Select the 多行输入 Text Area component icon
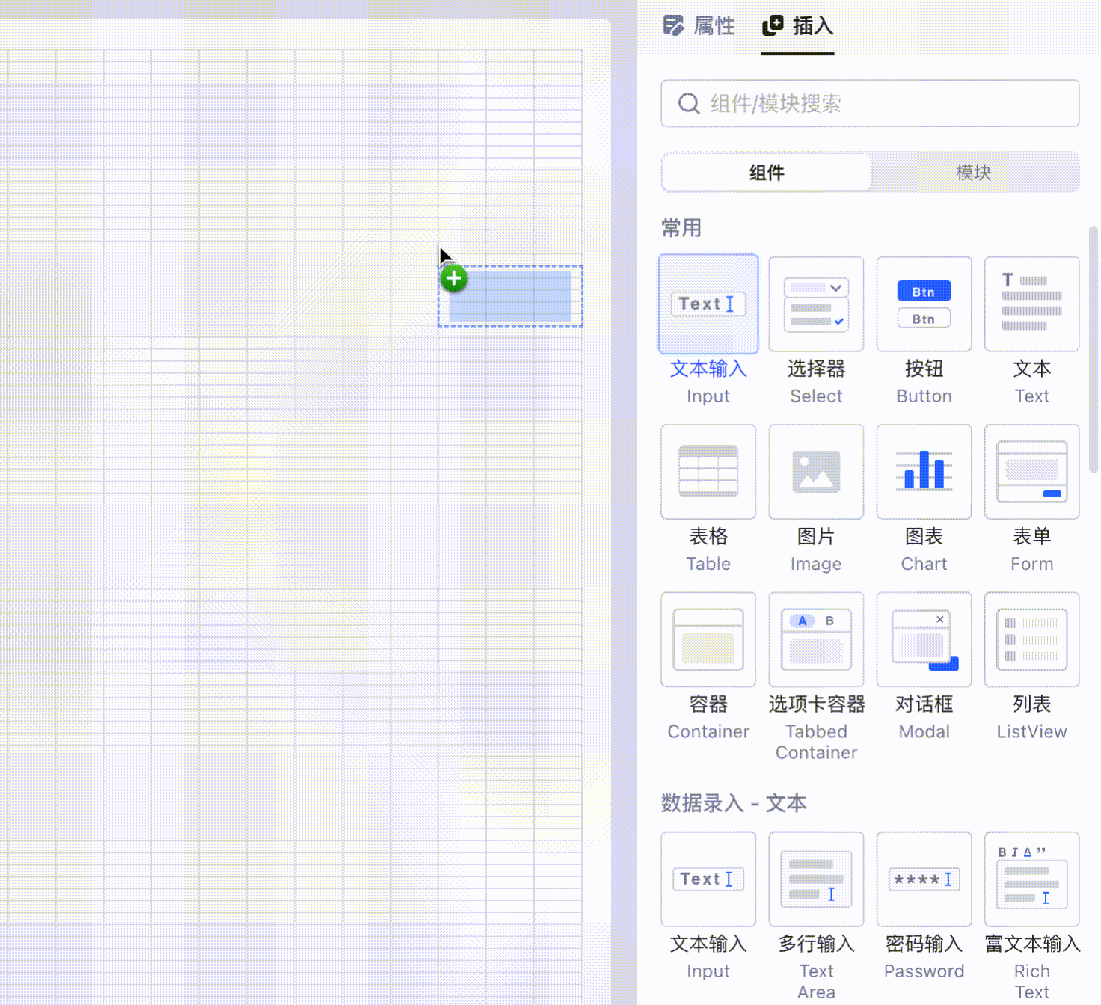Screen dimensions: 1101x1005 pos(816,879)
